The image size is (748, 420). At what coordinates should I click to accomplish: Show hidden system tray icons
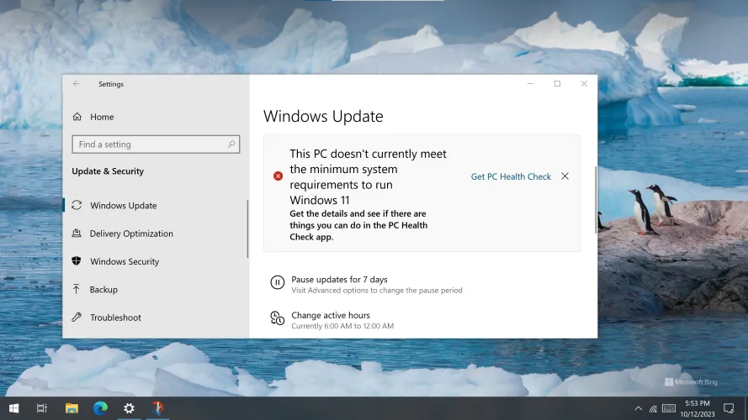point(639,408)
